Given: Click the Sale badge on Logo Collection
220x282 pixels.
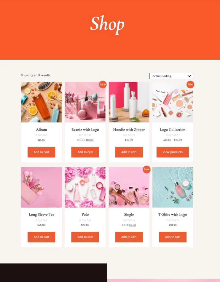Looking at the screenshot, I should tap(190, 84).
